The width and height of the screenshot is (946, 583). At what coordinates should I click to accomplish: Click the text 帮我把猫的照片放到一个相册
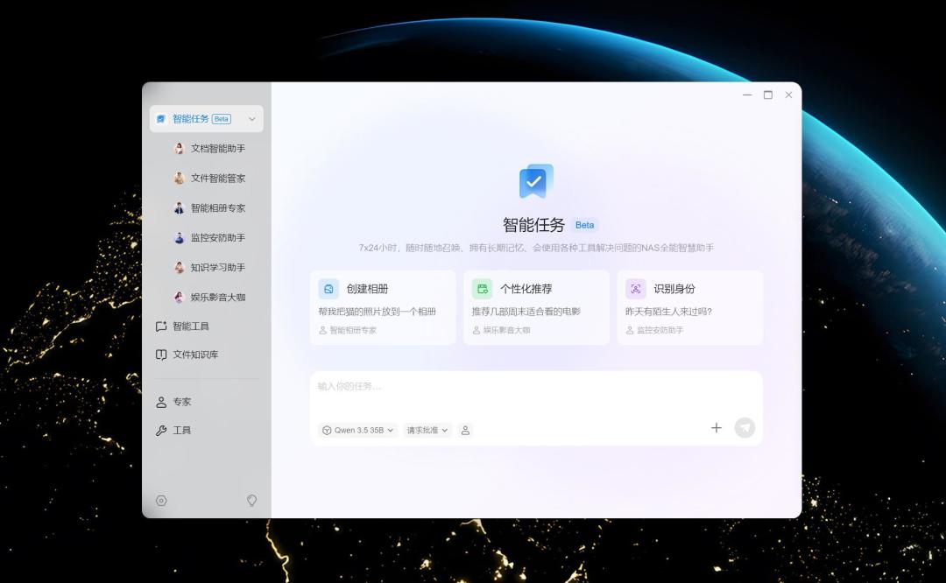coord(377,312)
